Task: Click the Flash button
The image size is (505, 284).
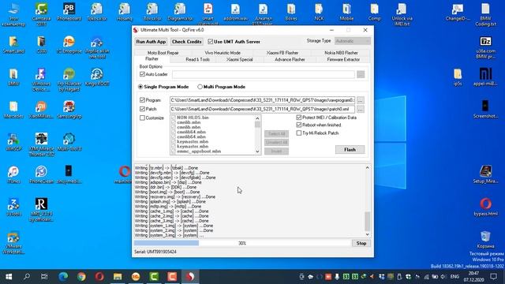Action: pos(350,150)
